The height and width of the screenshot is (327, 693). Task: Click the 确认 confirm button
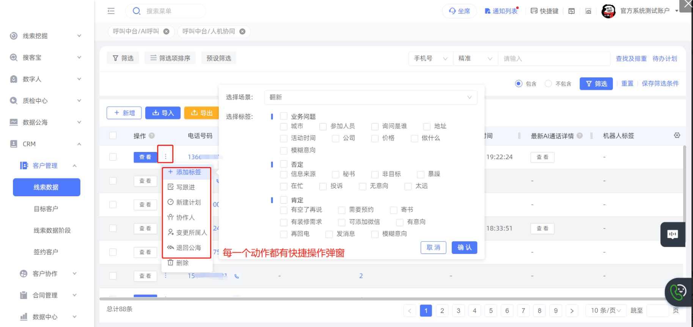tap(464, 247)
